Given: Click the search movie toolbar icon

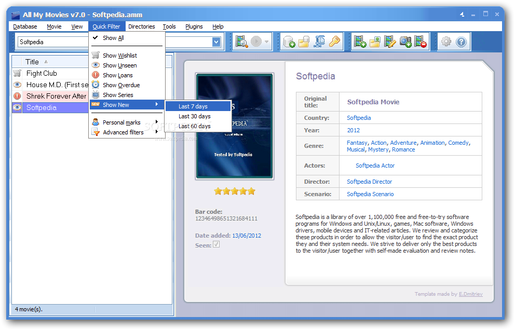Looking at the screenshot, I should [x=241, y=42].
